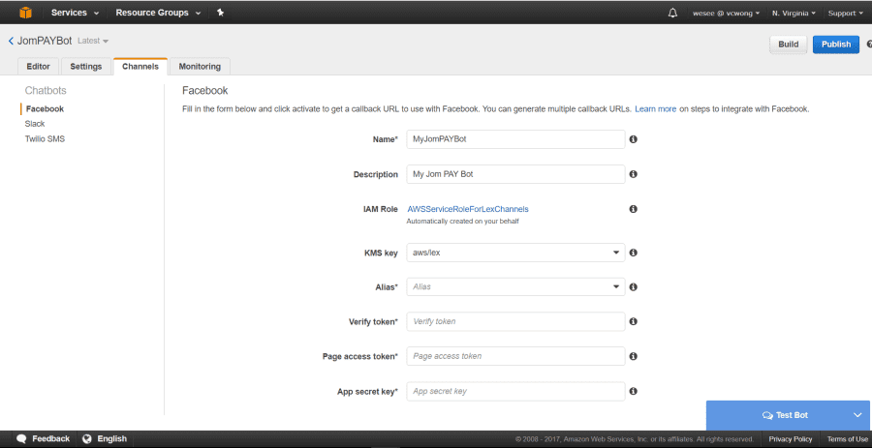
Task: Expand the Test Bot panel chevron
Action: [857, 415]
